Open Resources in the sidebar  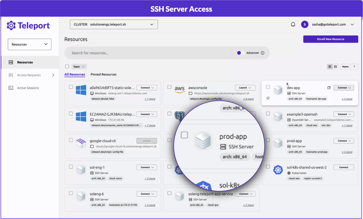[30, 62]
